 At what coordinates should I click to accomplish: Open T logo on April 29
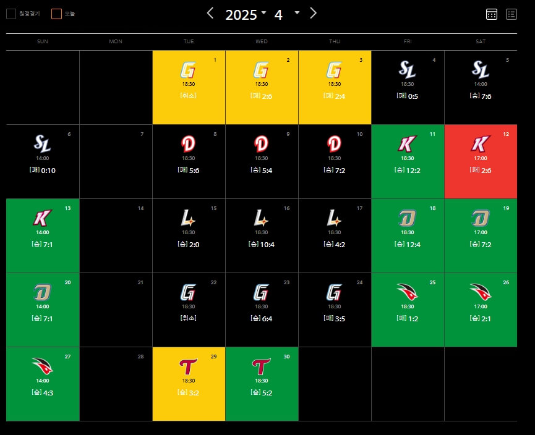[189, 367]
